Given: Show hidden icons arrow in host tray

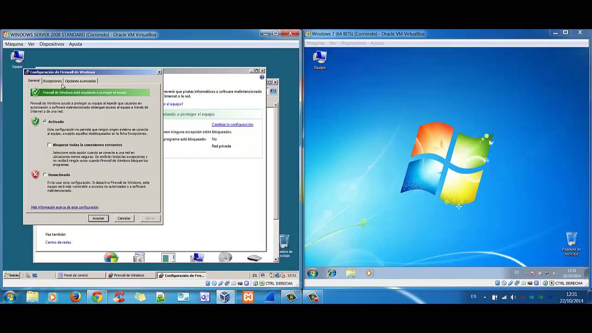Looking at the screenshot, I should click(485, 297).
